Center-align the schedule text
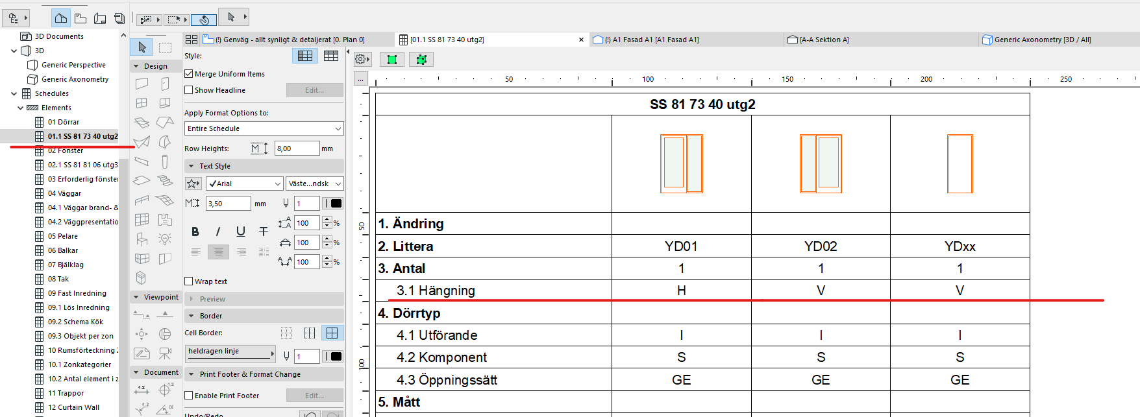Image resolution: width=1140 pixels, height=417 pixels. [x=218, y=252]
